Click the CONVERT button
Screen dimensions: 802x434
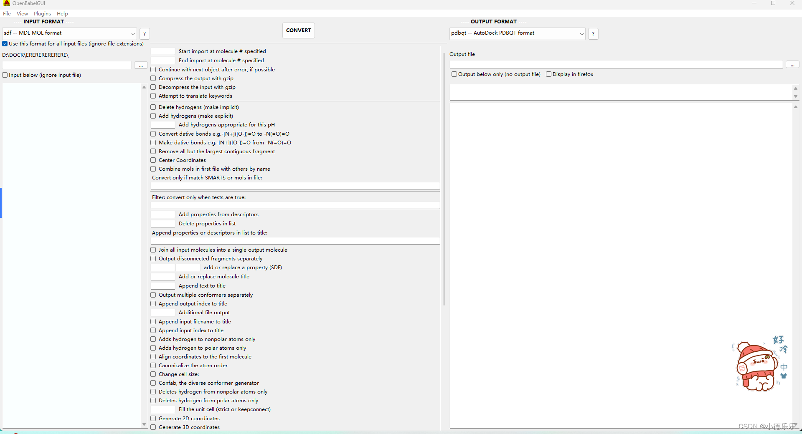point(299,30)
